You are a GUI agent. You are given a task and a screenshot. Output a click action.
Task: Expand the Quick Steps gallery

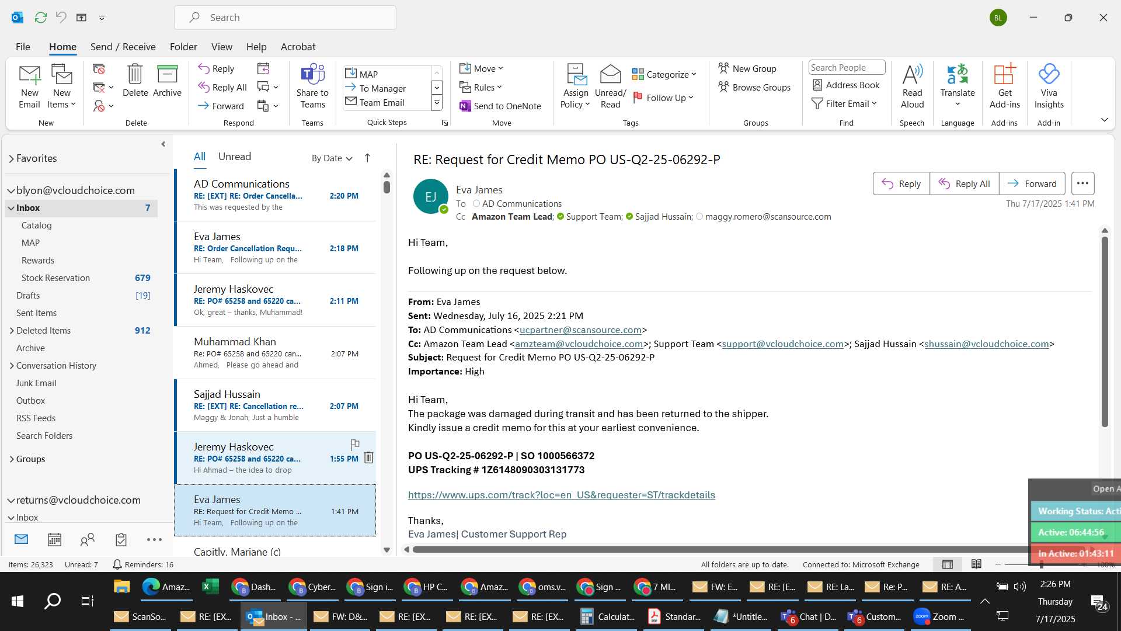coord(436,103)
